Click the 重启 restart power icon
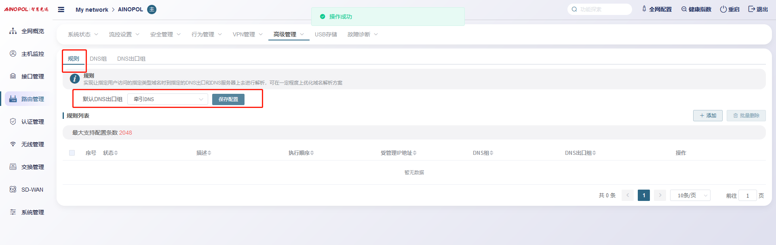 pyautogui.click(x=723, y=9)
